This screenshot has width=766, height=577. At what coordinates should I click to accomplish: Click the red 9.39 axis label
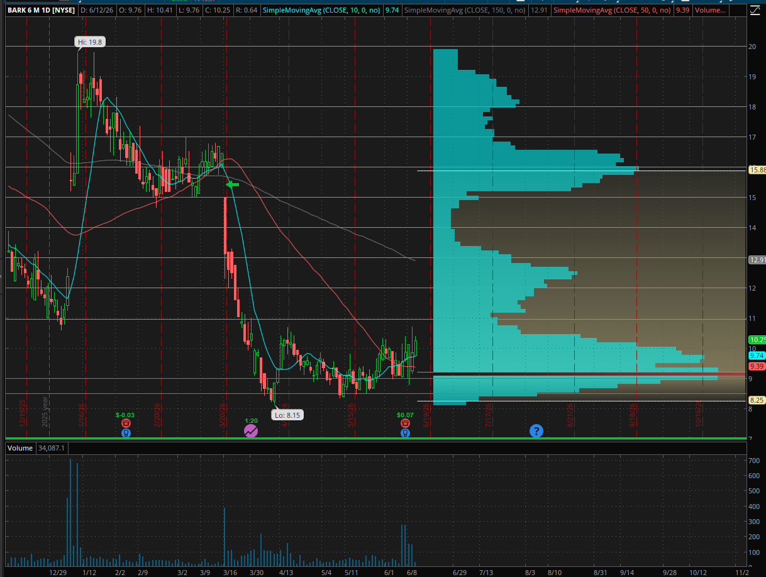(757, 366)
